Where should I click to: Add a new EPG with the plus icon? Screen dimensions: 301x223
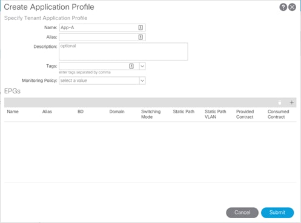tap(291, 102)
